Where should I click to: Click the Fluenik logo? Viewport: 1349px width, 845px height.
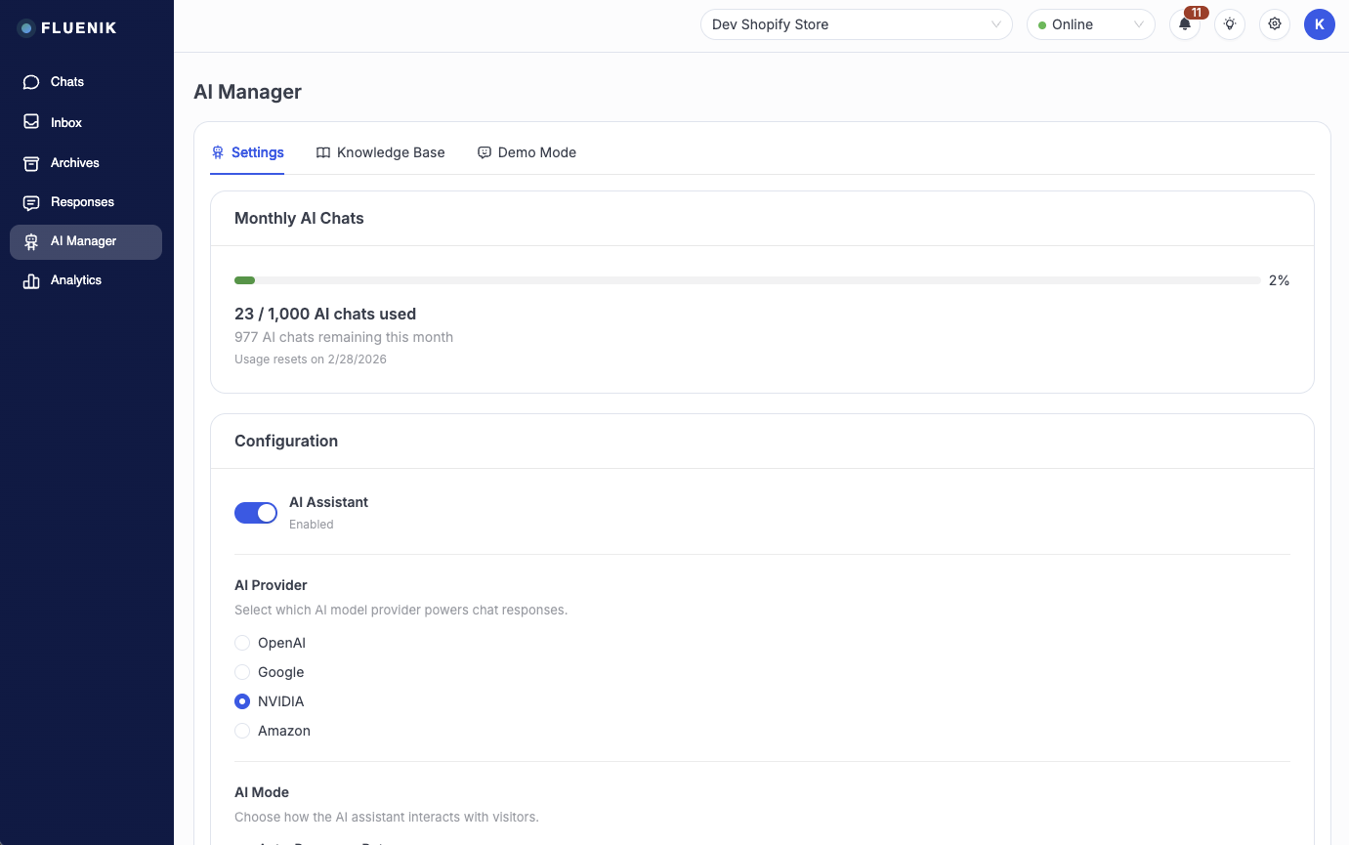click(66, 28)
